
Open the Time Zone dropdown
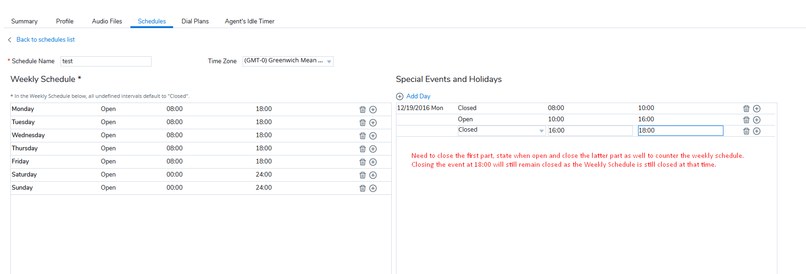pos(329,61)
